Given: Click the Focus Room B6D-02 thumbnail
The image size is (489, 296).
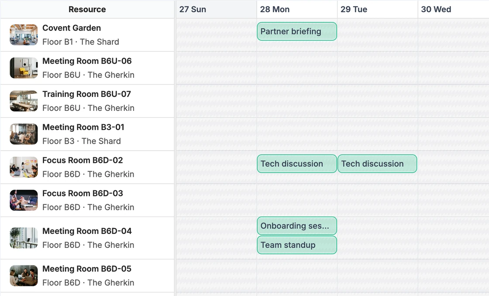Looking at the screenshot, I should (x=24, y=167).
